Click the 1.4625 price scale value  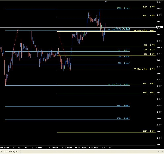tap(160, 73)
